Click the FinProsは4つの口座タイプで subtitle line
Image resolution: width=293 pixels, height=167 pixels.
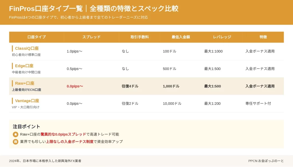(78, 17)
